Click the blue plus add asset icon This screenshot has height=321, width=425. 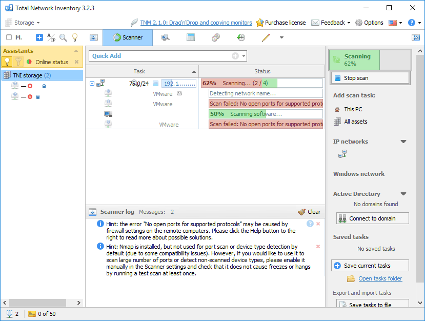(x=39, y=37)
